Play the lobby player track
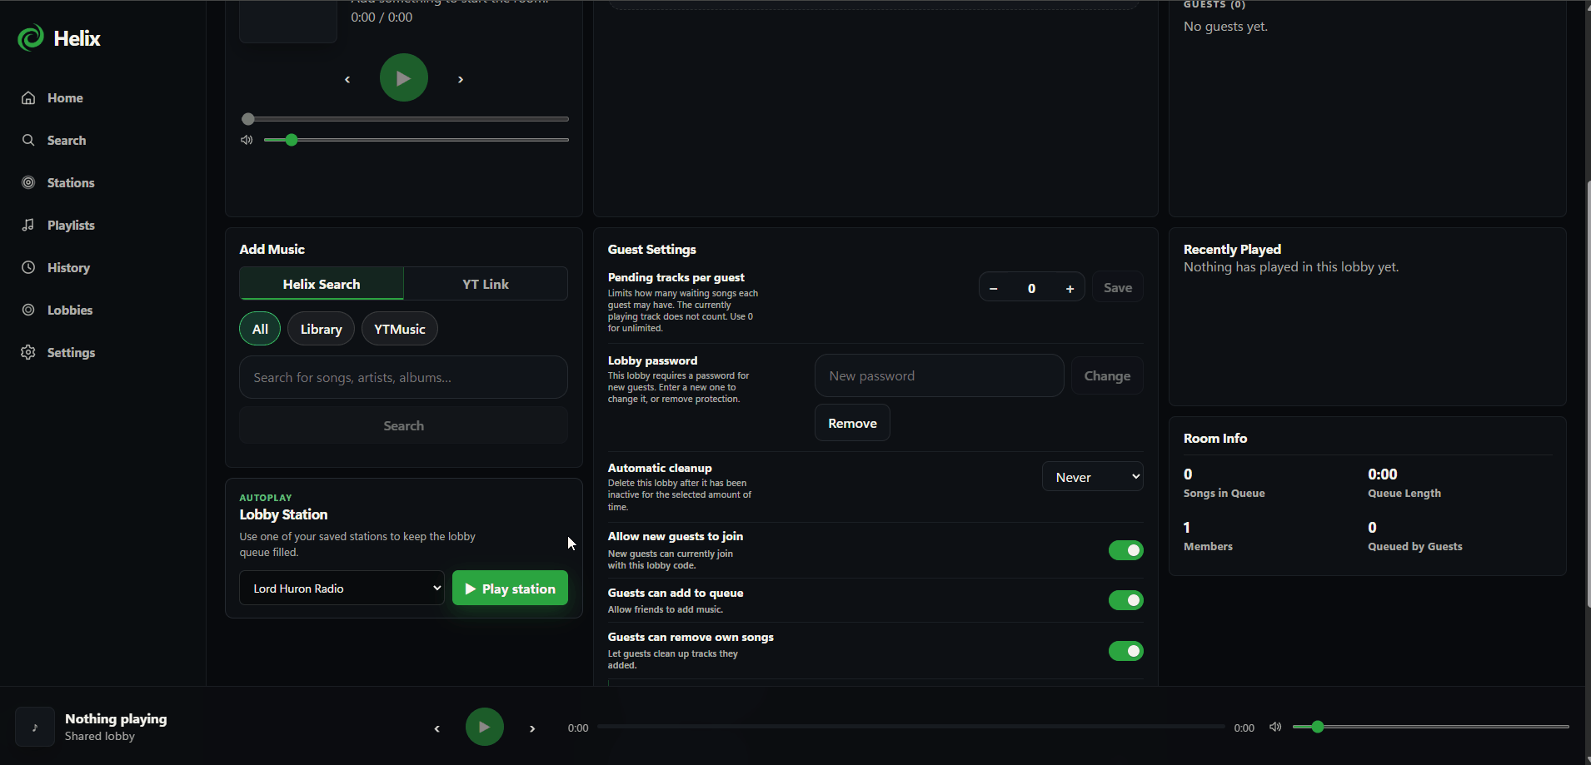 tap(404, 77)
